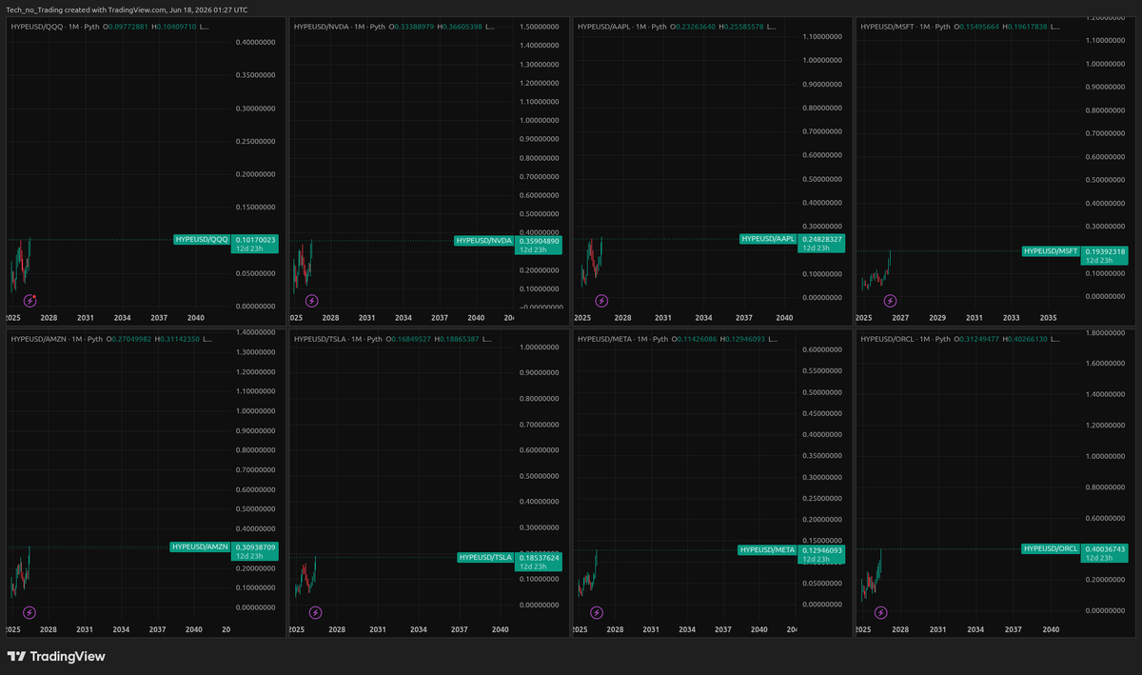Click the '12d 23h' countdown in META chart
The height and width of the screenshot is (675, 1142).
pos(817,559)
